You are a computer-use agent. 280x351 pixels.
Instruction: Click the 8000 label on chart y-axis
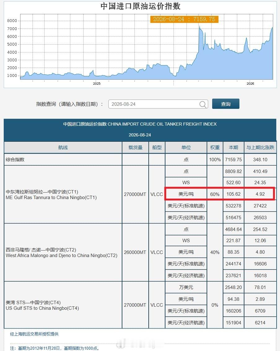click(12, 20)
